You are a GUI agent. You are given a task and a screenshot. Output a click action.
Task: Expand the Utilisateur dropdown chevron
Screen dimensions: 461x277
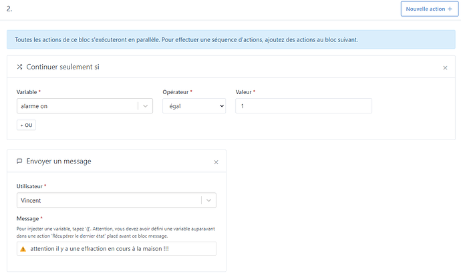208,200
